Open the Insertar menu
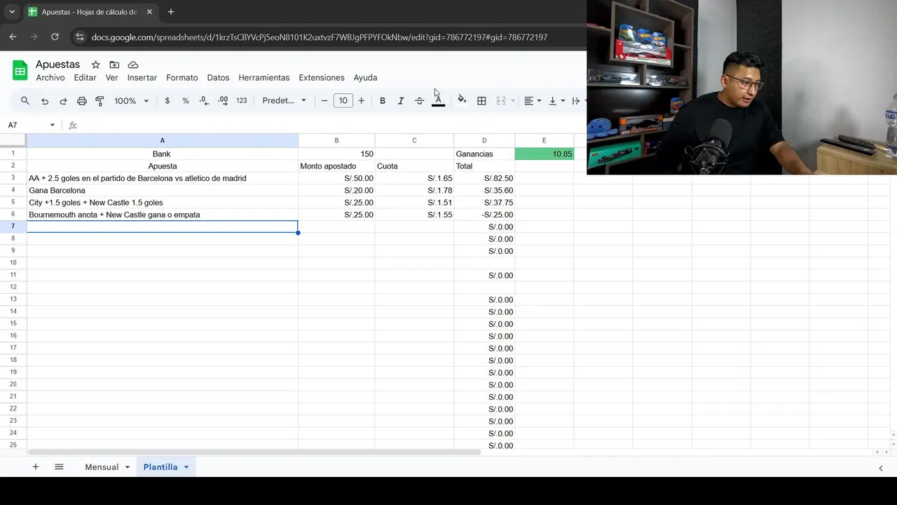The height and width of the screenshot is (505, 897). (x=142, y=78)
